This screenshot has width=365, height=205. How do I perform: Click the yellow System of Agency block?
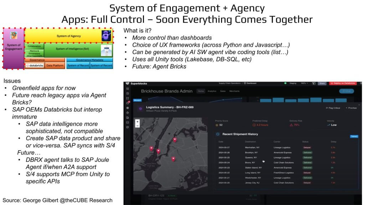69,36
